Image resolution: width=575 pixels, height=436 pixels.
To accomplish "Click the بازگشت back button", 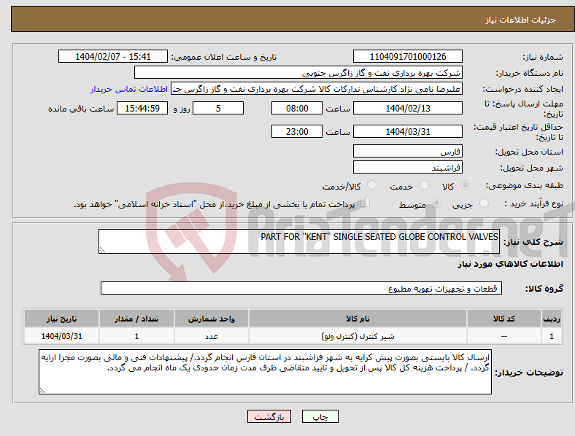I will (x=269, y=416).
